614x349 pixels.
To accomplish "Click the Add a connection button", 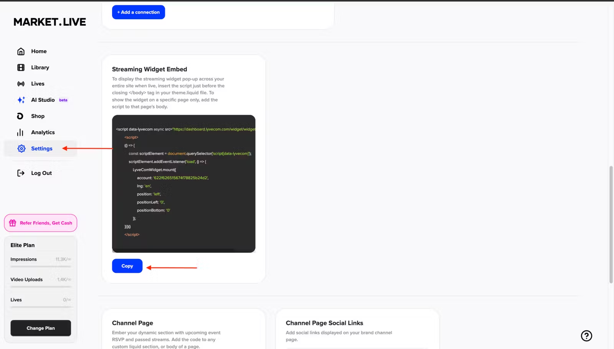I will coord(138,12).
